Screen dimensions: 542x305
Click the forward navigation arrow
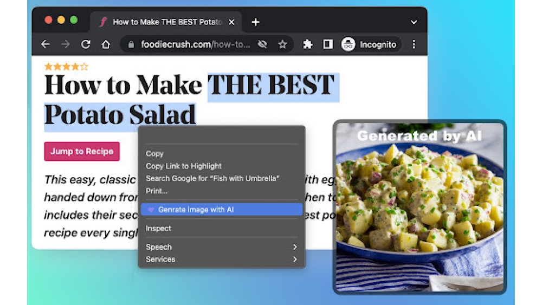(x=66, y=44)
